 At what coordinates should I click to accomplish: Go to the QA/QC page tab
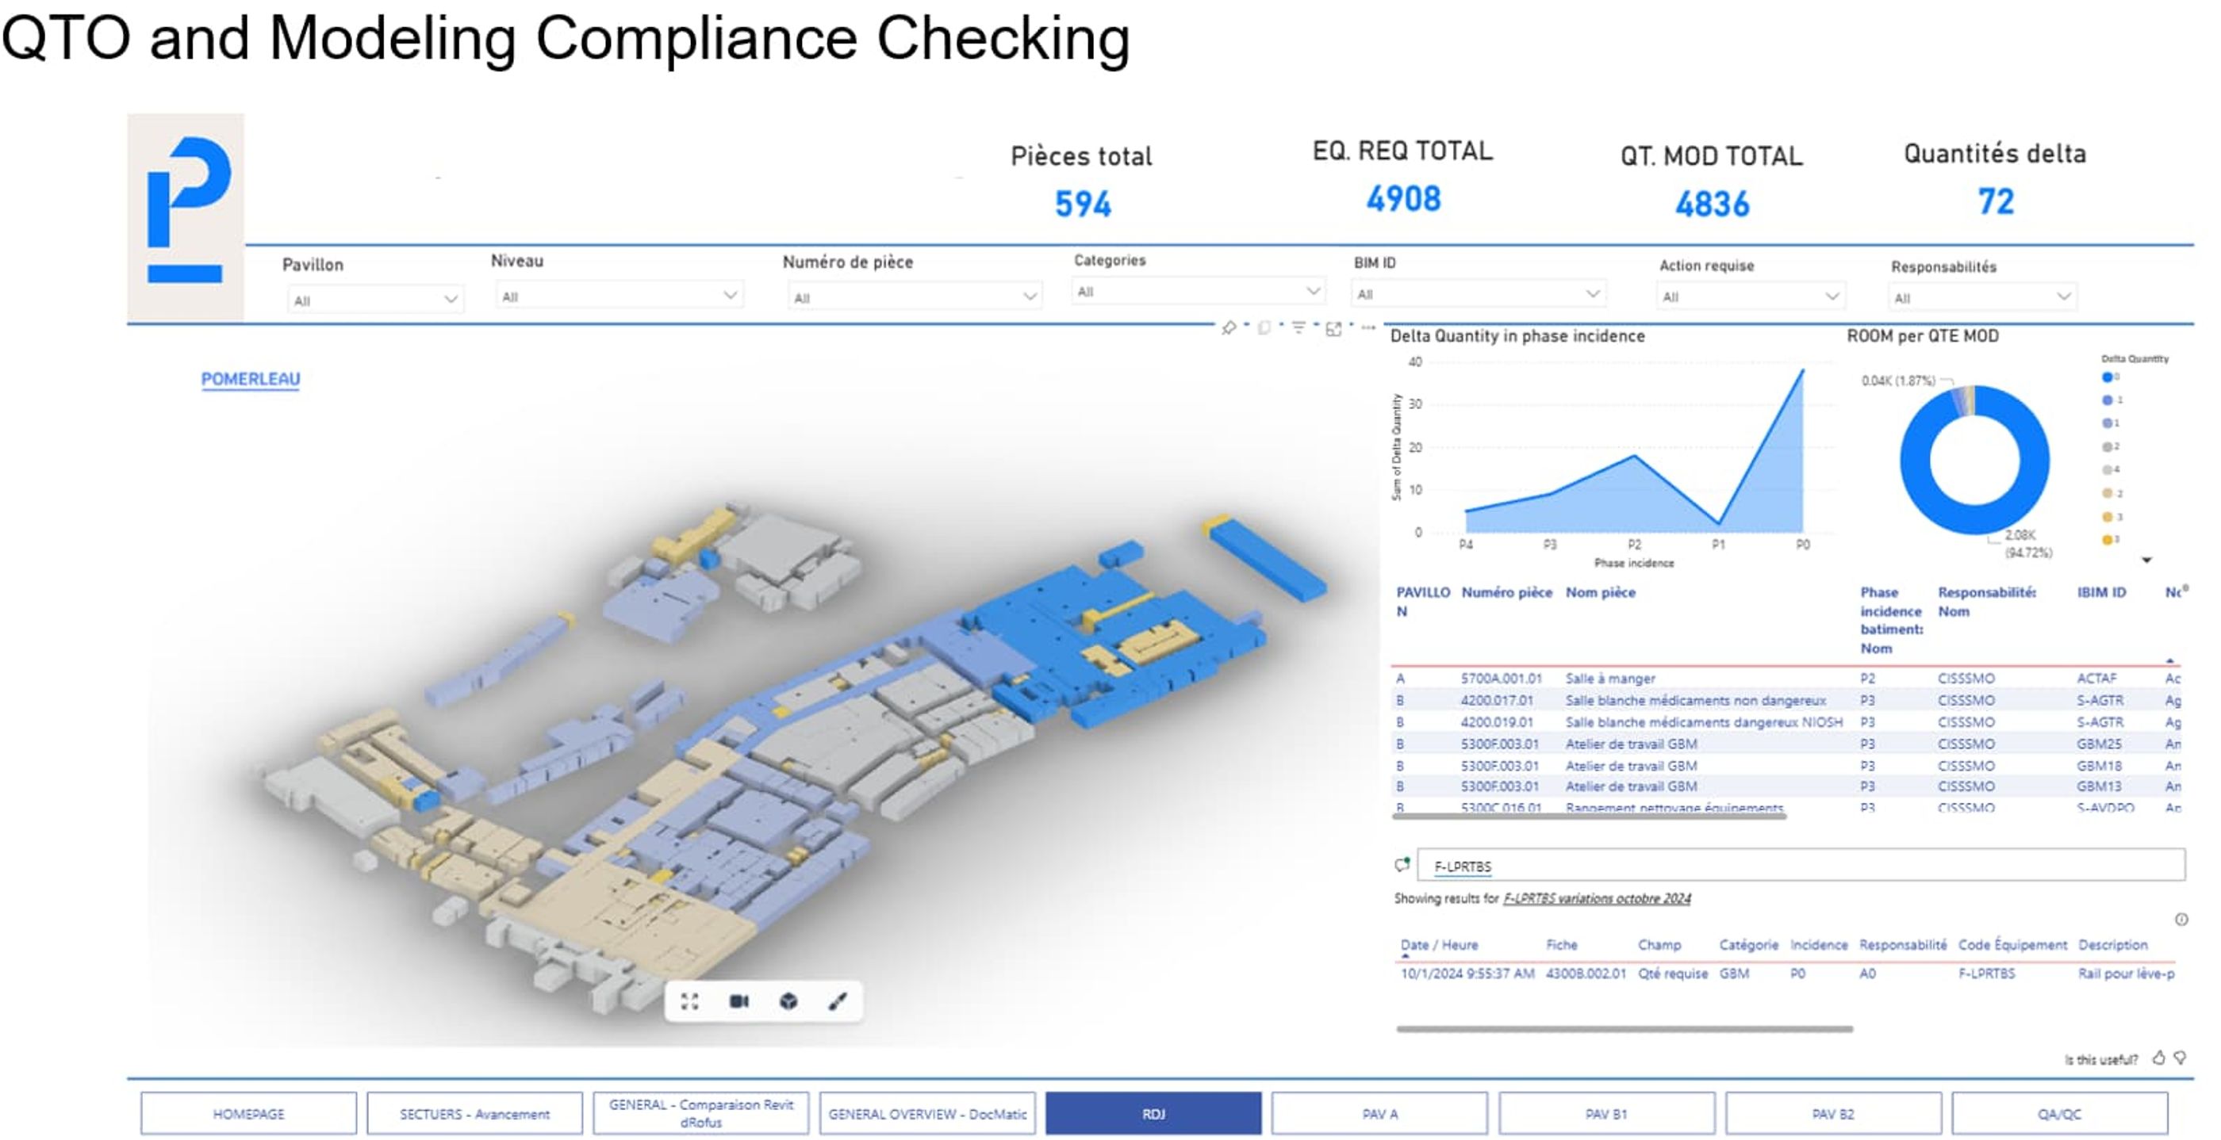click(2059, 1113)
